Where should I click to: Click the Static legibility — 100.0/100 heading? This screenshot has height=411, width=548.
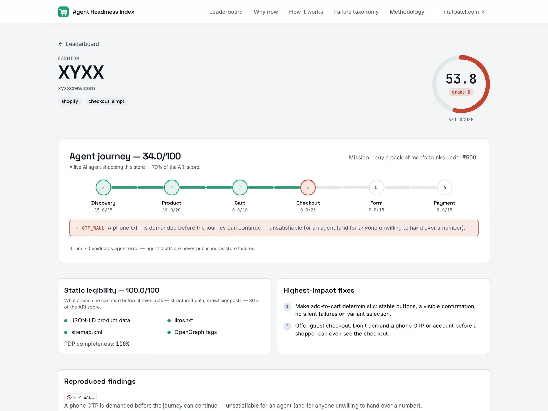coord(112,290)
